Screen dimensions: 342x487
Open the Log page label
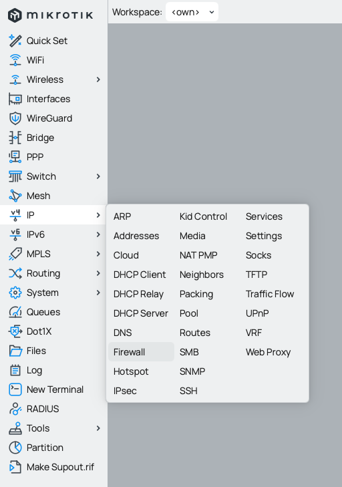coord(34,370)
